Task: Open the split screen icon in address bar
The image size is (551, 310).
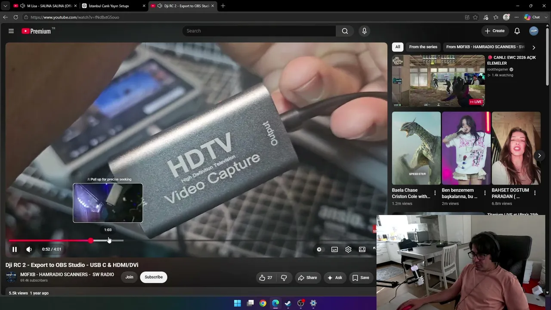Action: pos(467,17)
